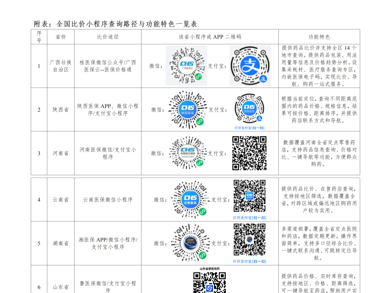Image resolution: width=391 pixels, height=293 pixels.
Task: Click the Shaanxi WeChat mini-program code
Action: (188, 110)
